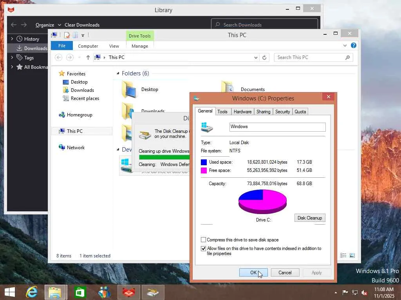Go up one level with the Up arrow

point(88,57)
